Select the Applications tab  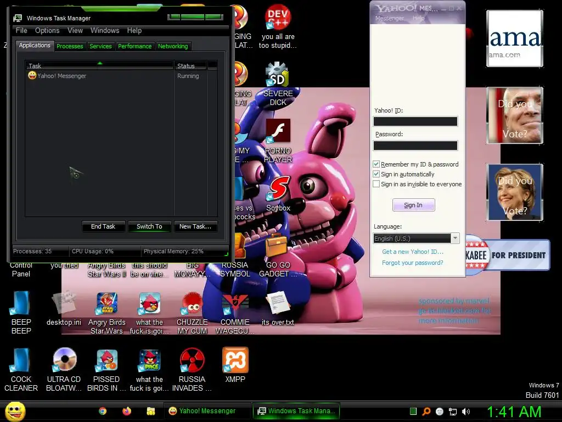pos(35,45)
